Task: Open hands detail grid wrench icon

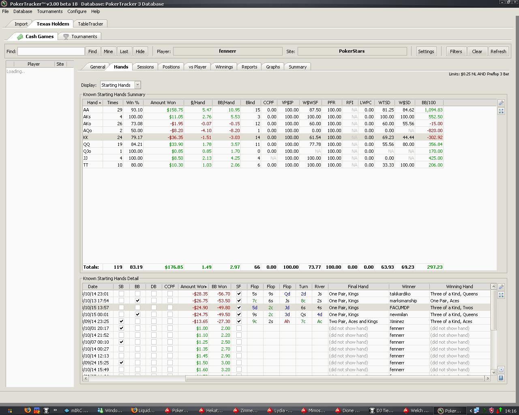Action: point(501,287)
